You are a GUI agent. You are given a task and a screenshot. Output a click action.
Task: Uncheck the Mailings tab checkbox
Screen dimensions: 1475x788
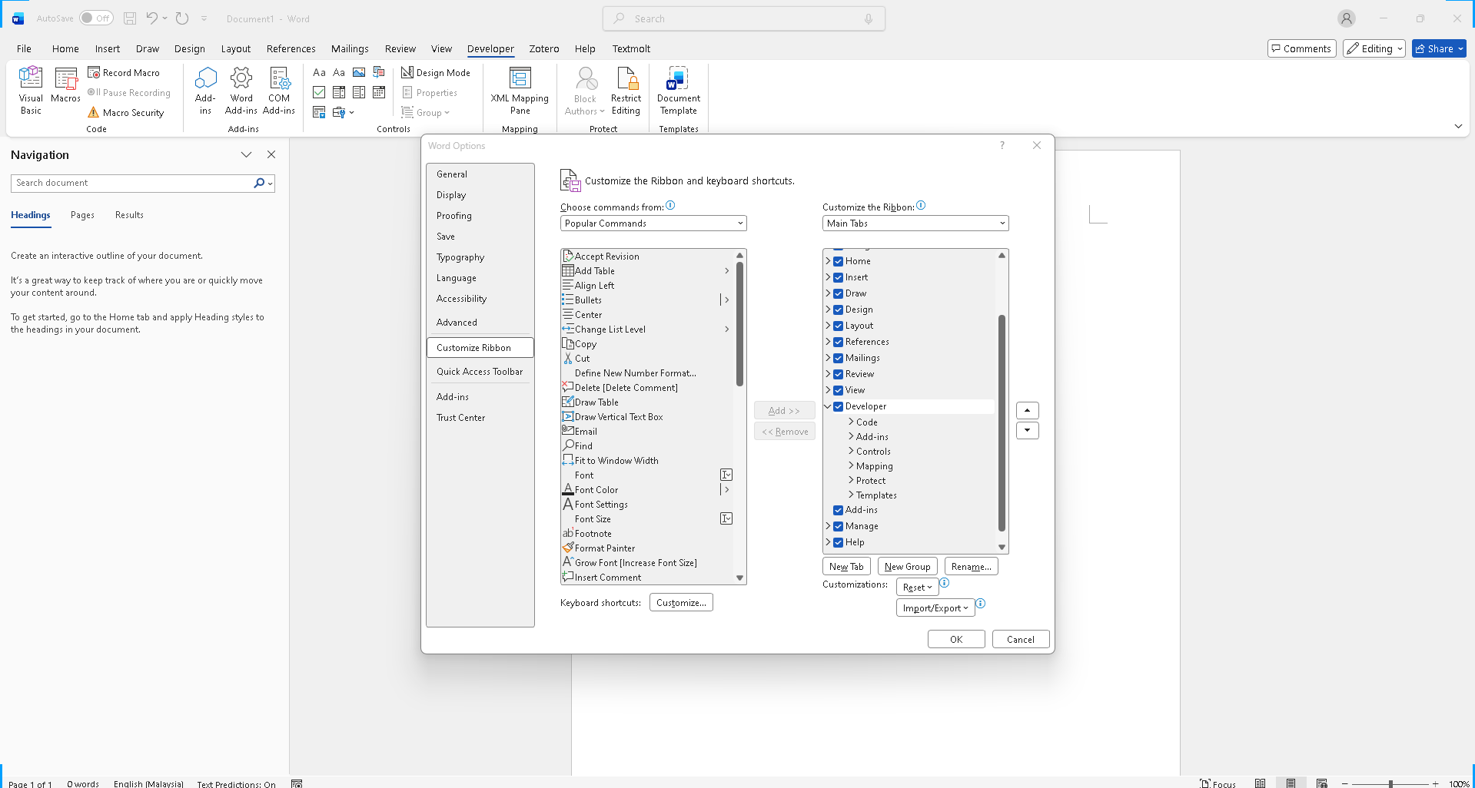pyautogui.click(x=839, y=358)
